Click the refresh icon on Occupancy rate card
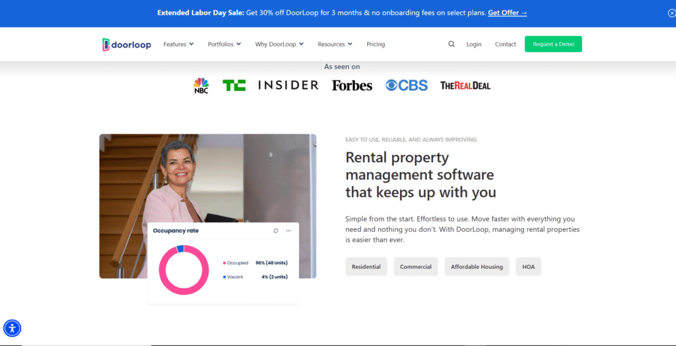The image size is (676, 346). point(276,231)
